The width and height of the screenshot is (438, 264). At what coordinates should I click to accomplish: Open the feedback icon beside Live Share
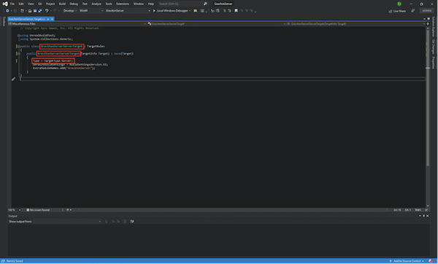[412, 11]
